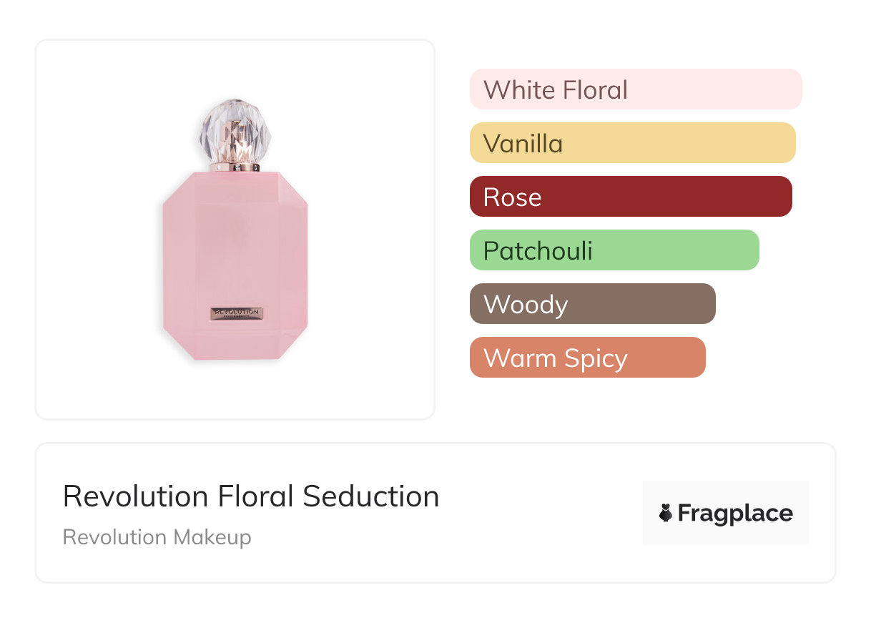
Task: Click the Fragplace wordmark text
Action: click(x=735, y=513)
